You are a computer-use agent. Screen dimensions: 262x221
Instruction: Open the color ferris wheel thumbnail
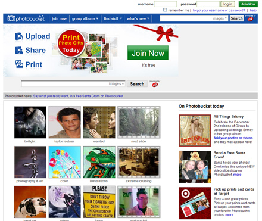[65, 162]
